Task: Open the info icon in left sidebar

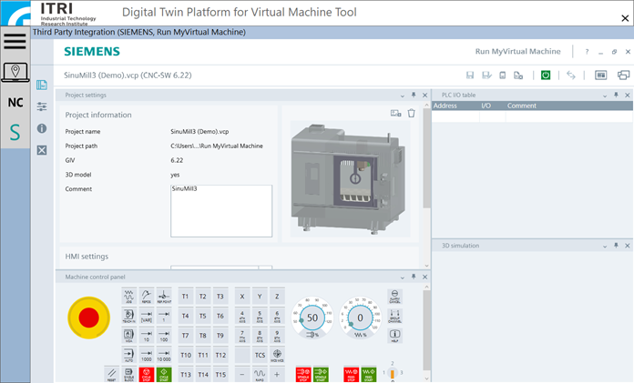Action: tap(42, 128)
